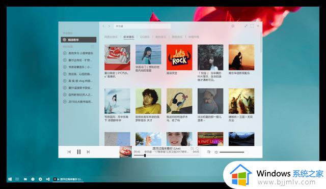Open the sunset warrior silhouette cover

coord(241,57)
